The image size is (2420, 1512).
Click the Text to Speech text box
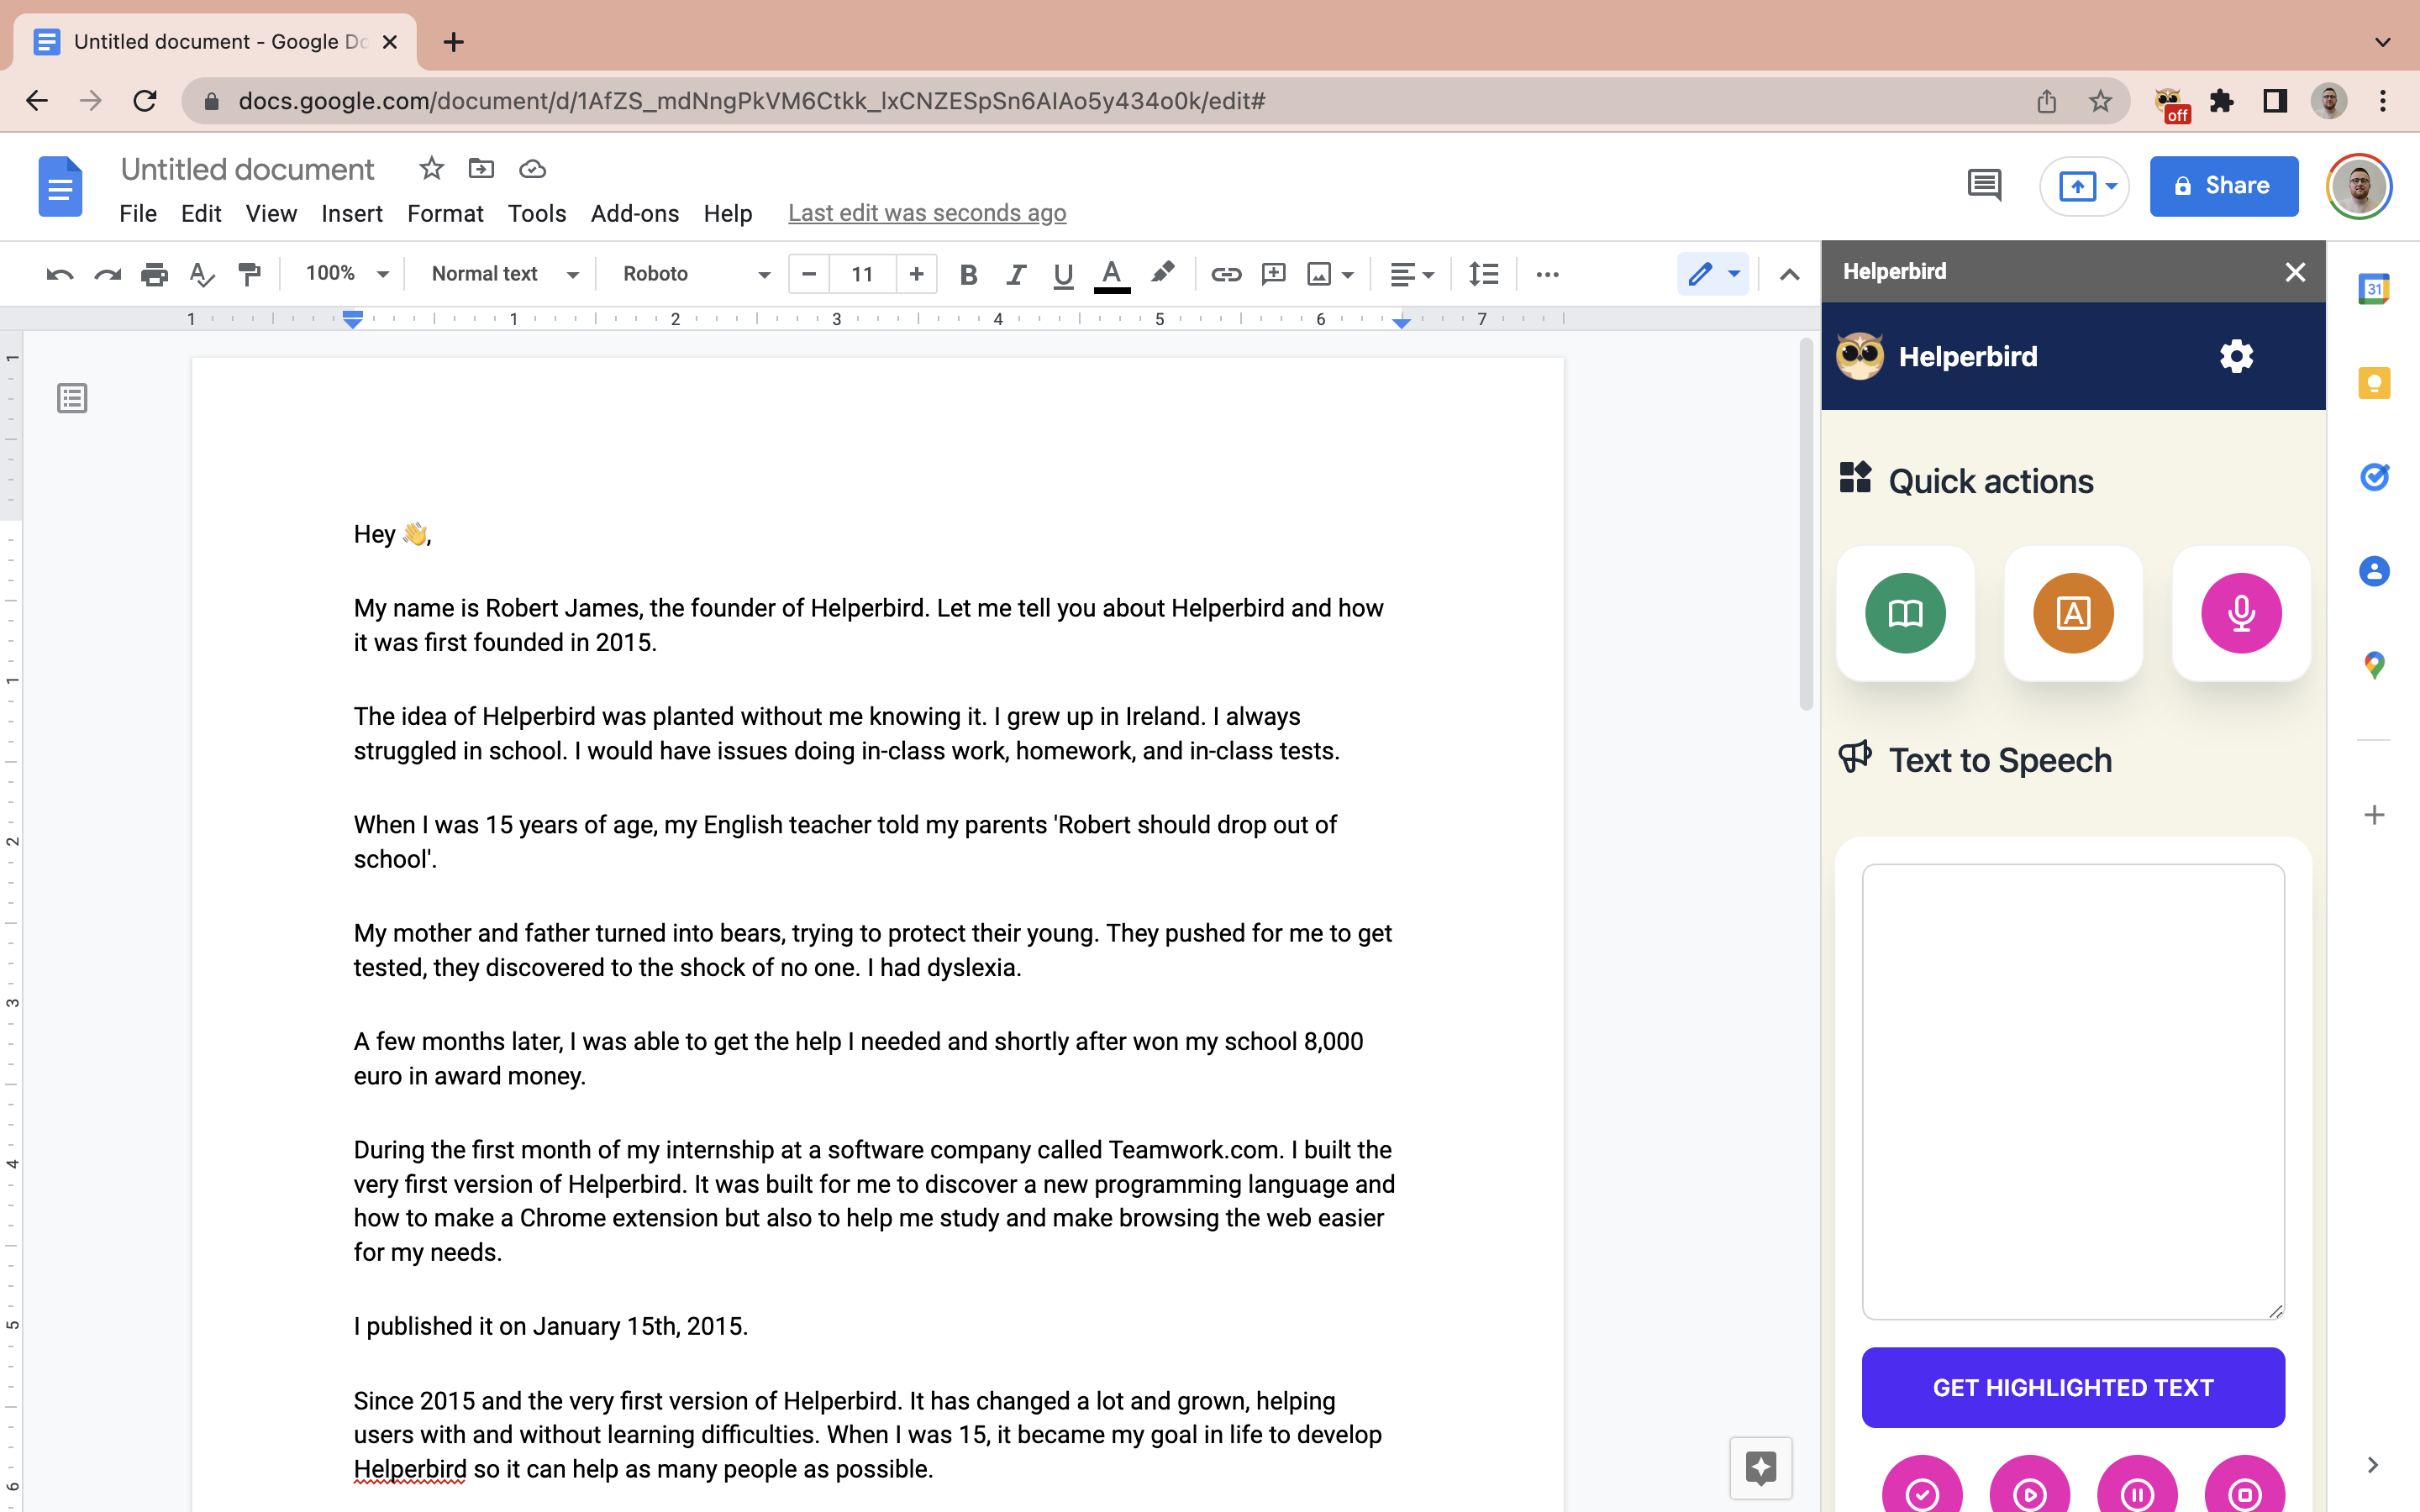[2073, 1091]
